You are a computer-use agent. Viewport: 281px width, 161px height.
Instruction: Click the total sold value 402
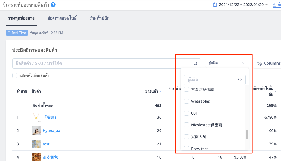[158, 106]
